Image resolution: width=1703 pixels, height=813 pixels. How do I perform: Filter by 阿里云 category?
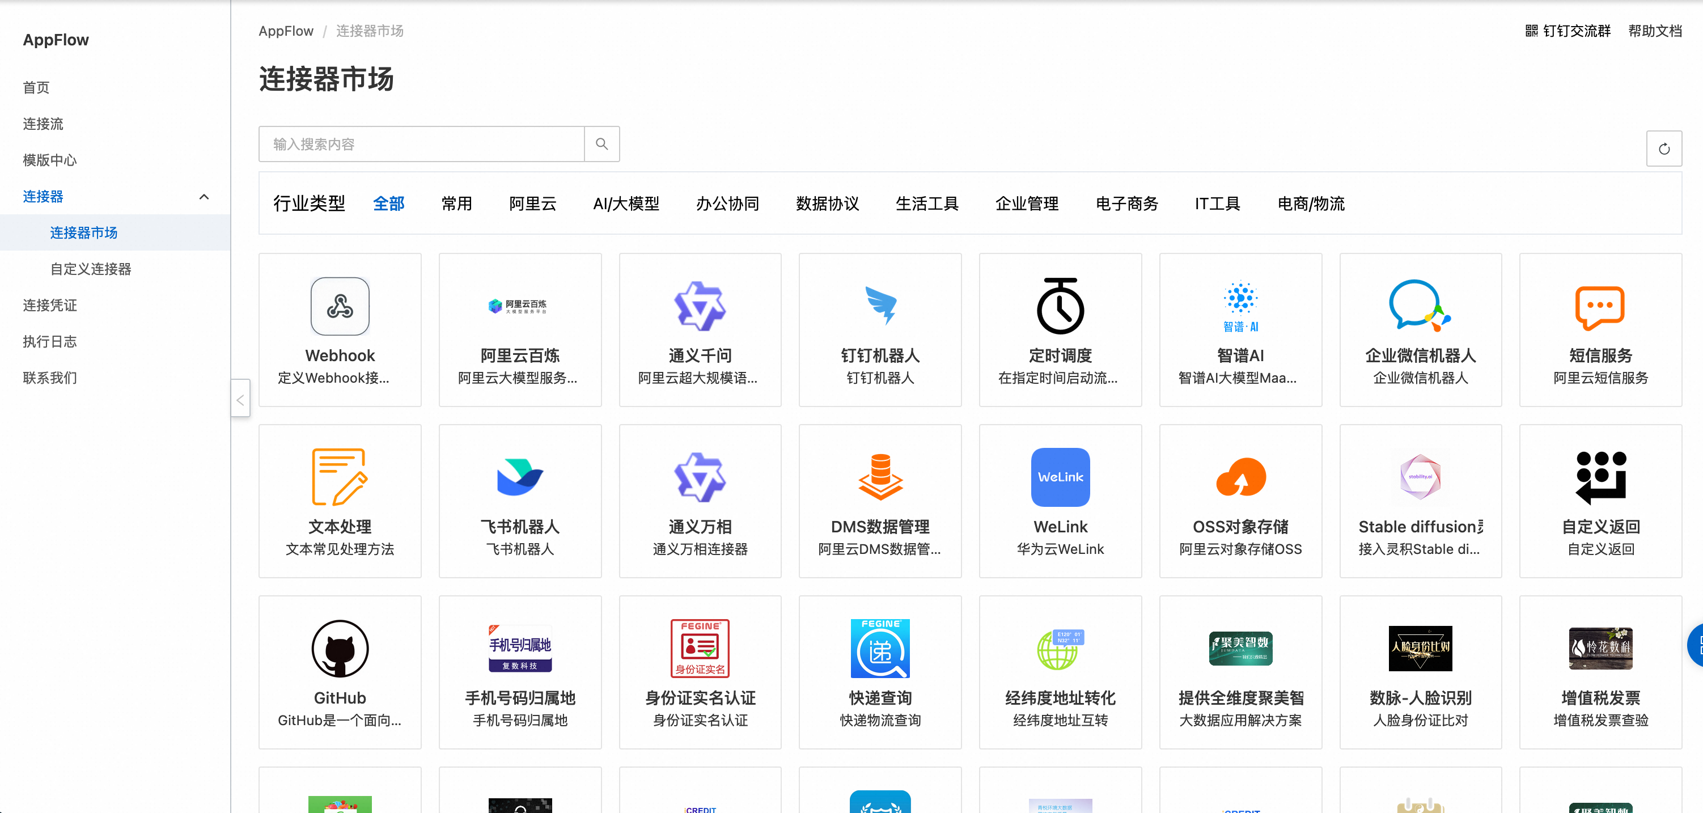point(532,204)
